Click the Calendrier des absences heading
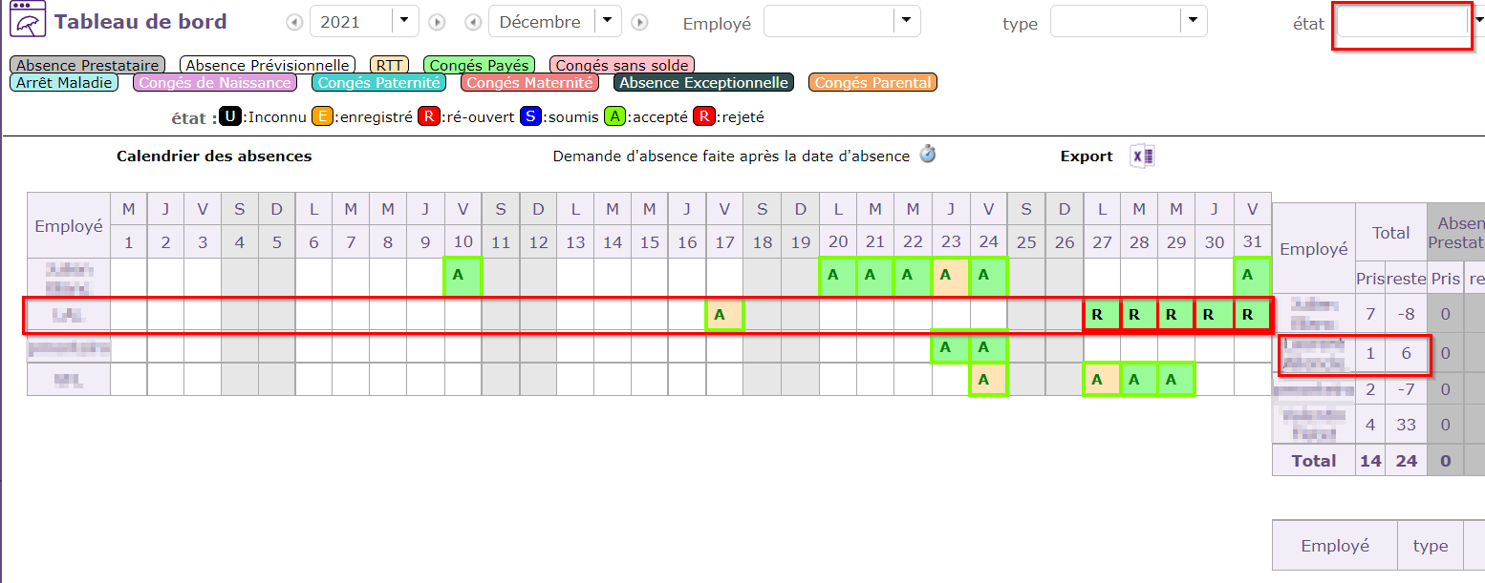Viewport: 1485px width, 583px height. [x=214, y=156]
